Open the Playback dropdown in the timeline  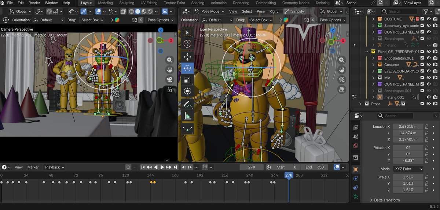pyautogui.click(x=55, y=167)
